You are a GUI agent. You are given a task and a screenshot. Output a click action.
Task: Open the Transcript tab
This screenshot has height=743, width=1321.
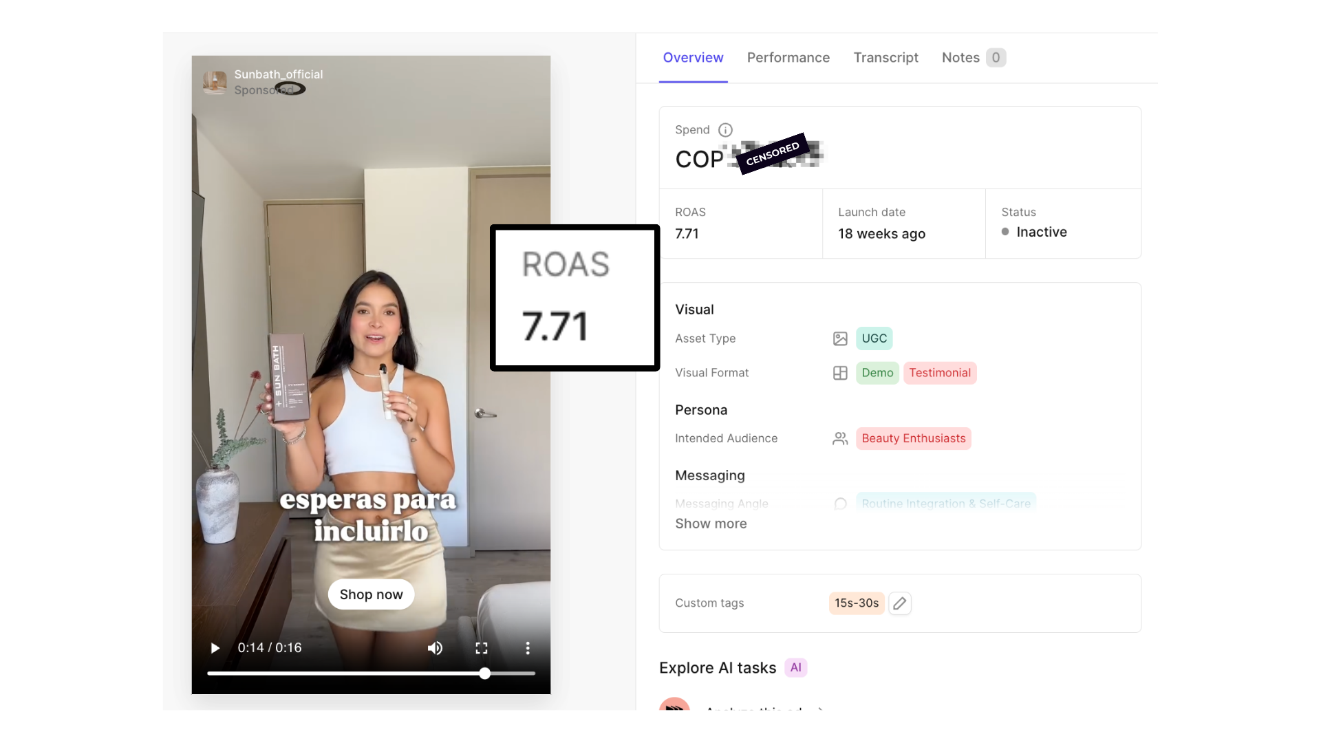pos(886,58)
